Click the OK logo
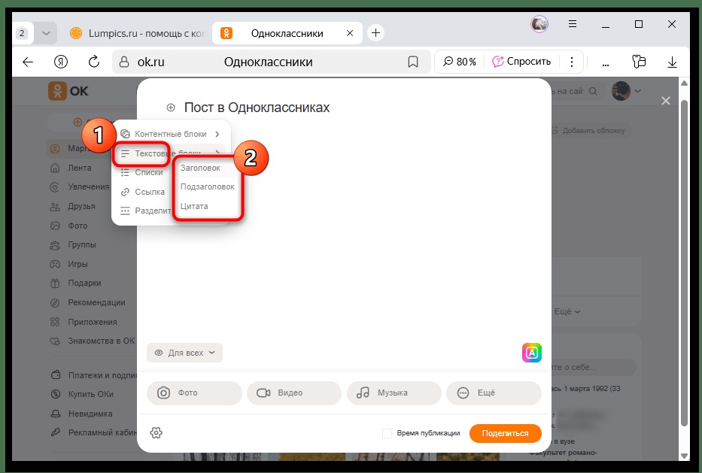This screenshot has width=702, height=473. coord(68,91)
